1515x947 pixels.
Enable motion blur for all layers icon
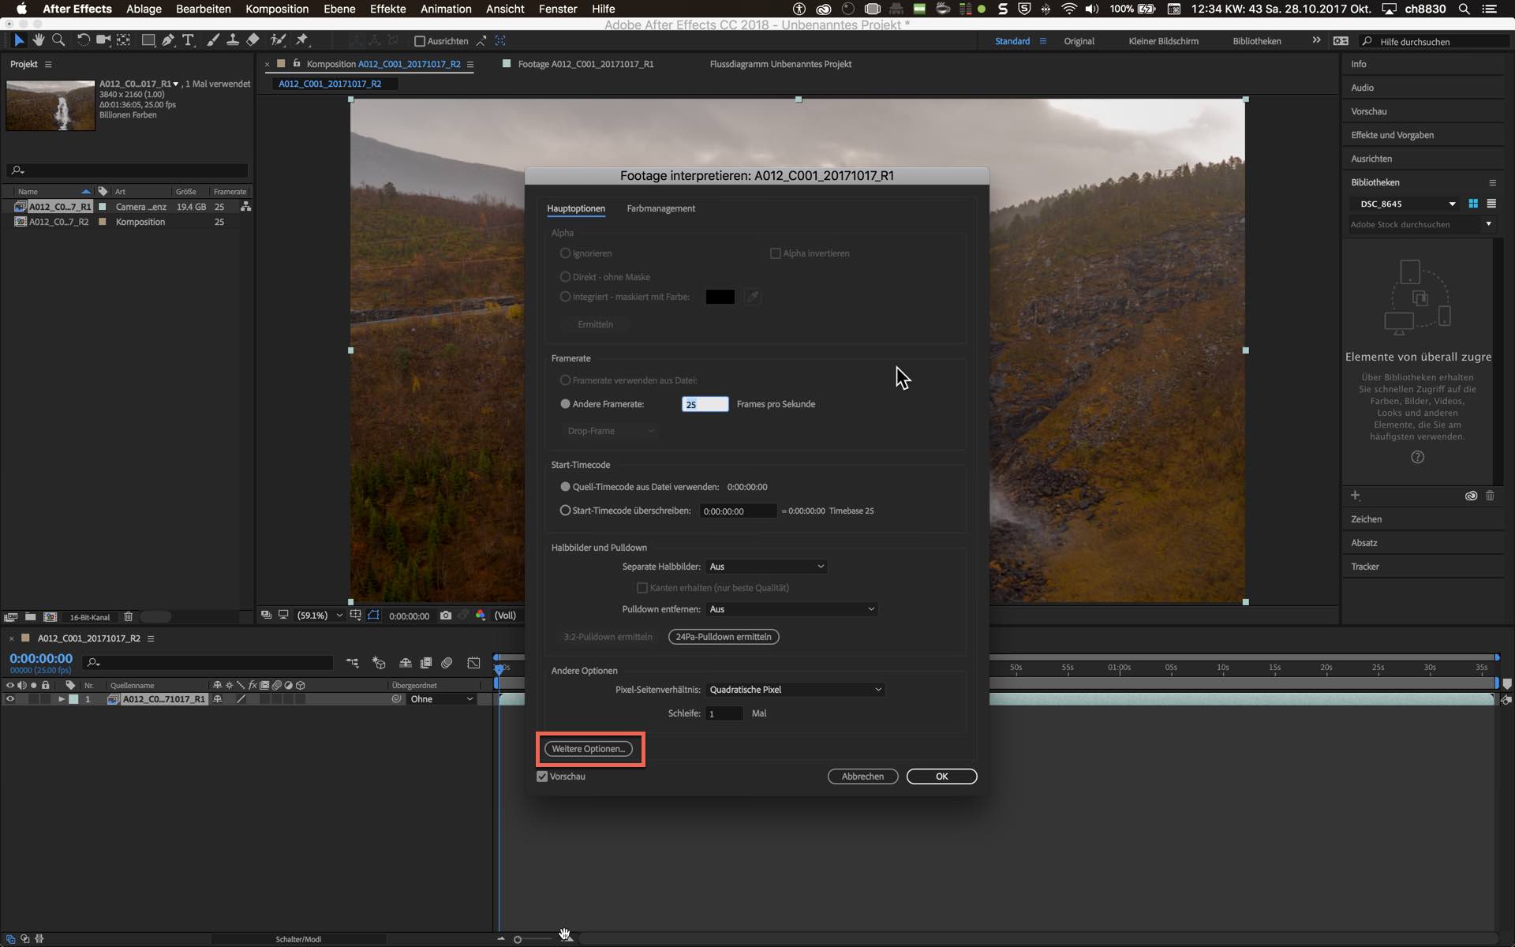click(x=447, y=663)
